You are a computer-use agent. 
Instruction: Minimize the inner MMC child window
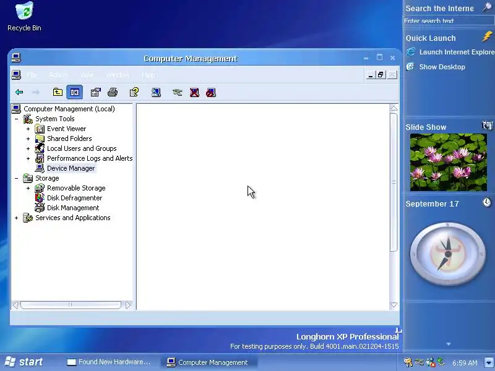(x=371, y=75)
